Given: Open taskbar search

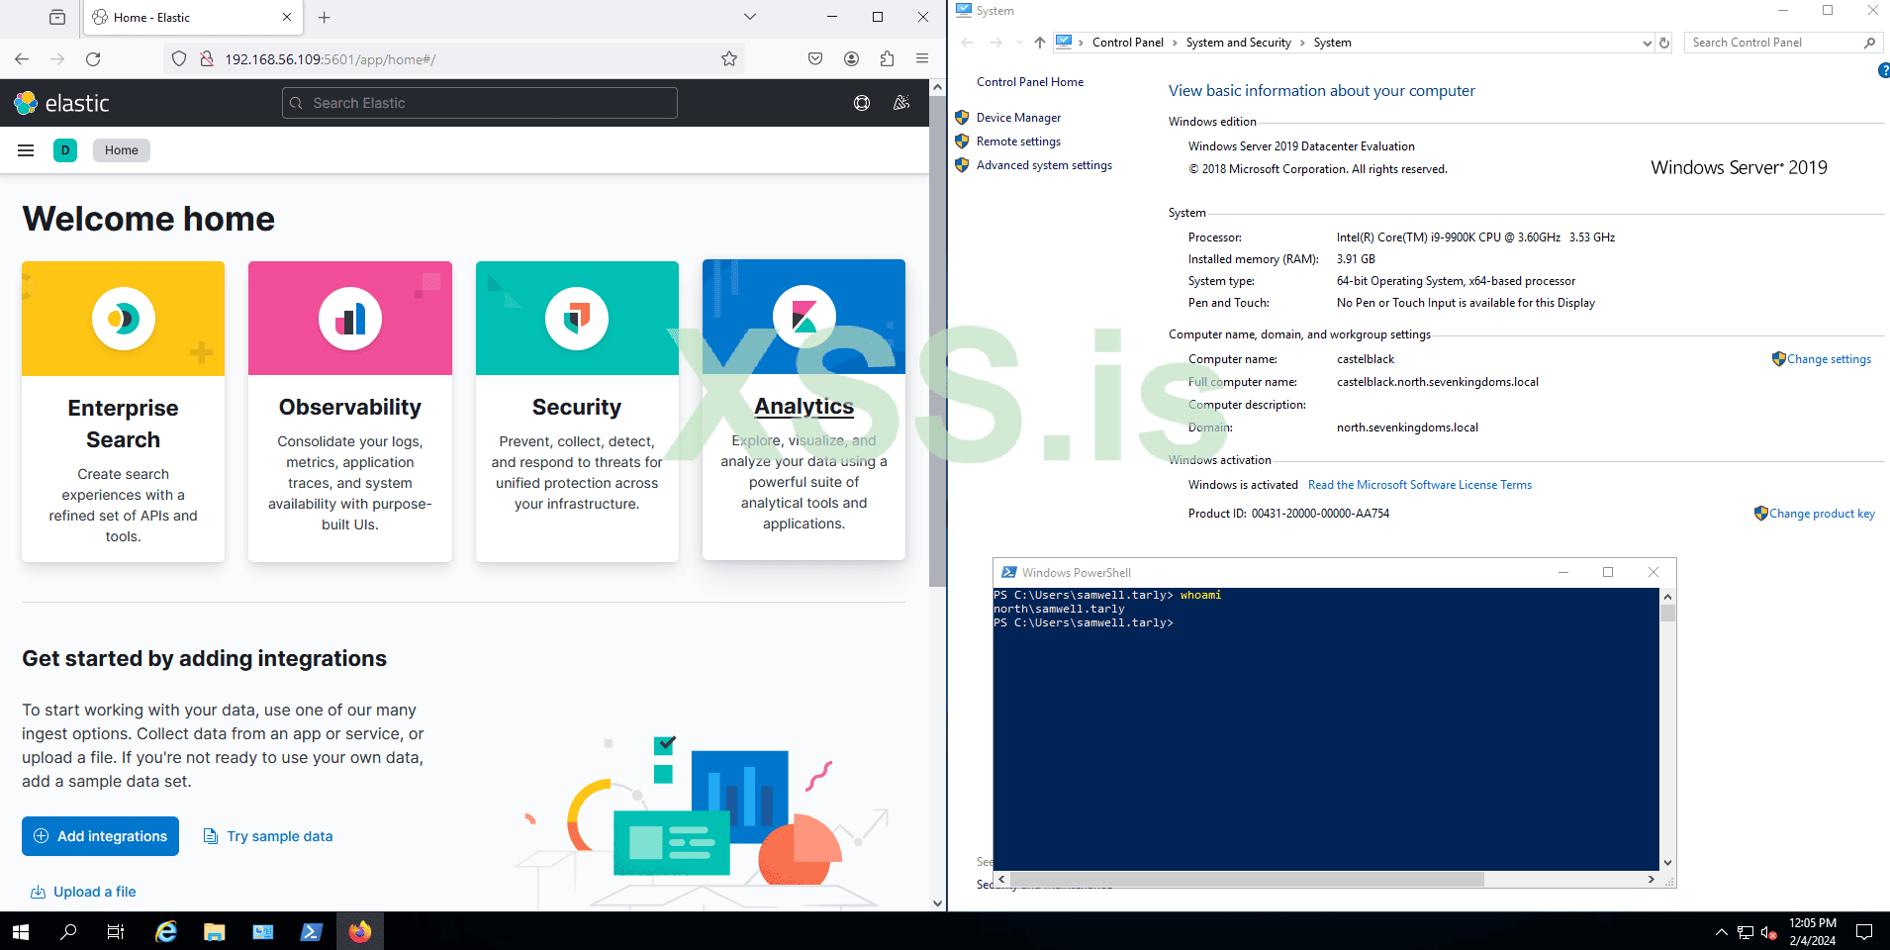Looking at the screenshot, I should (68, 932).
